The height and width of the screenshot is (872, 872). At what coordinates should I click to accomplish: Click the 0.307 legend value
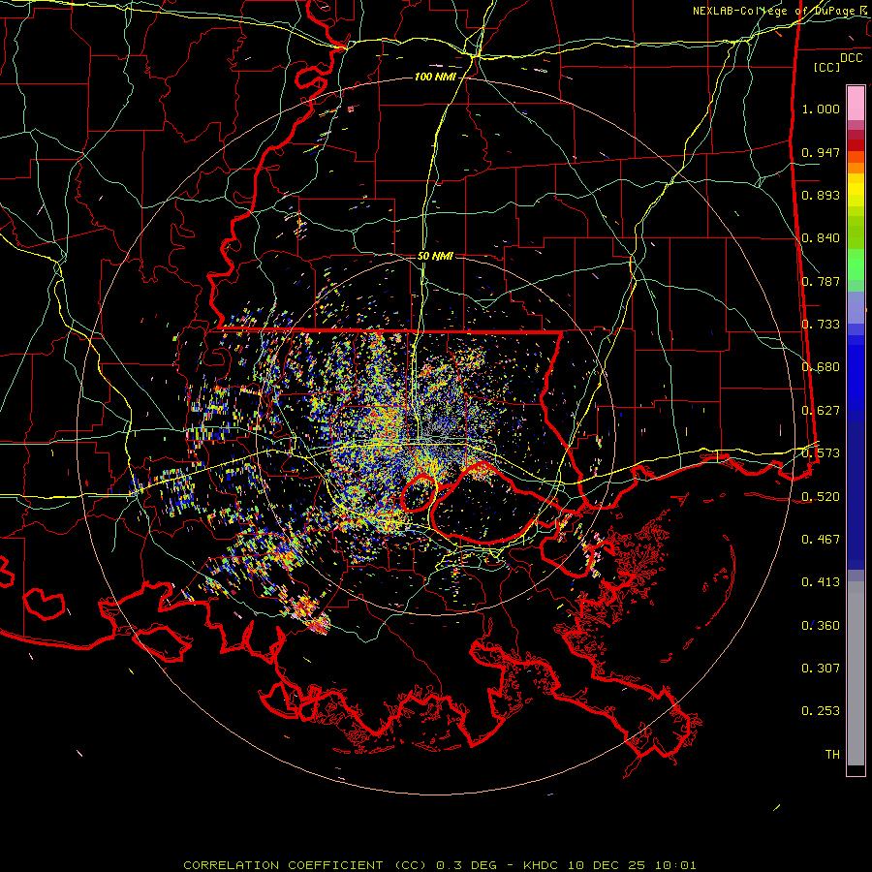(x=821, y=669)
